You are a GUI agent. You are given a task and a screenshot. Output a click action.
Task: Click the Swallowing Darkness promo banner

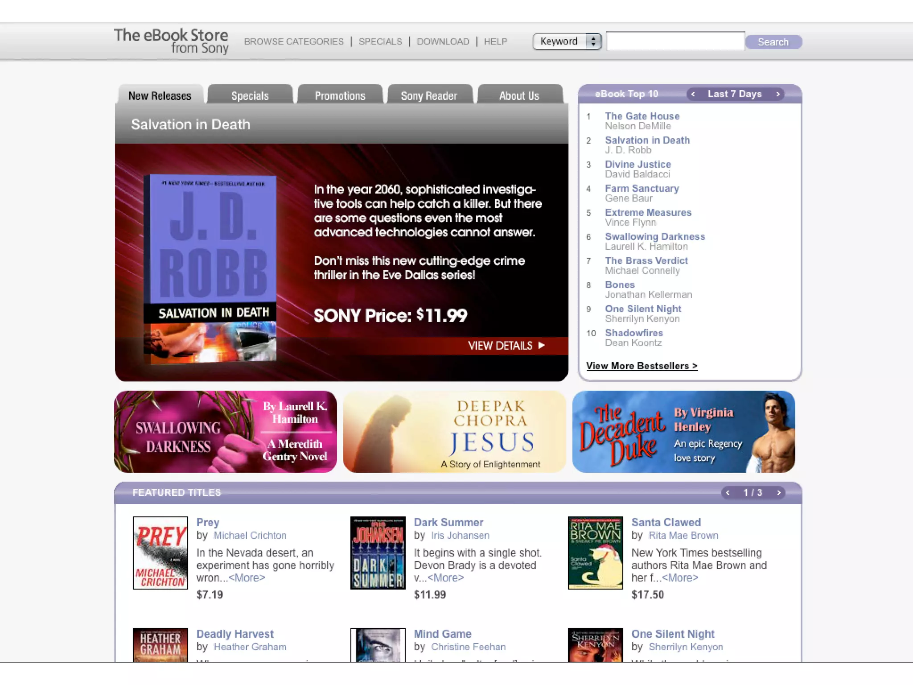point(226,432)
